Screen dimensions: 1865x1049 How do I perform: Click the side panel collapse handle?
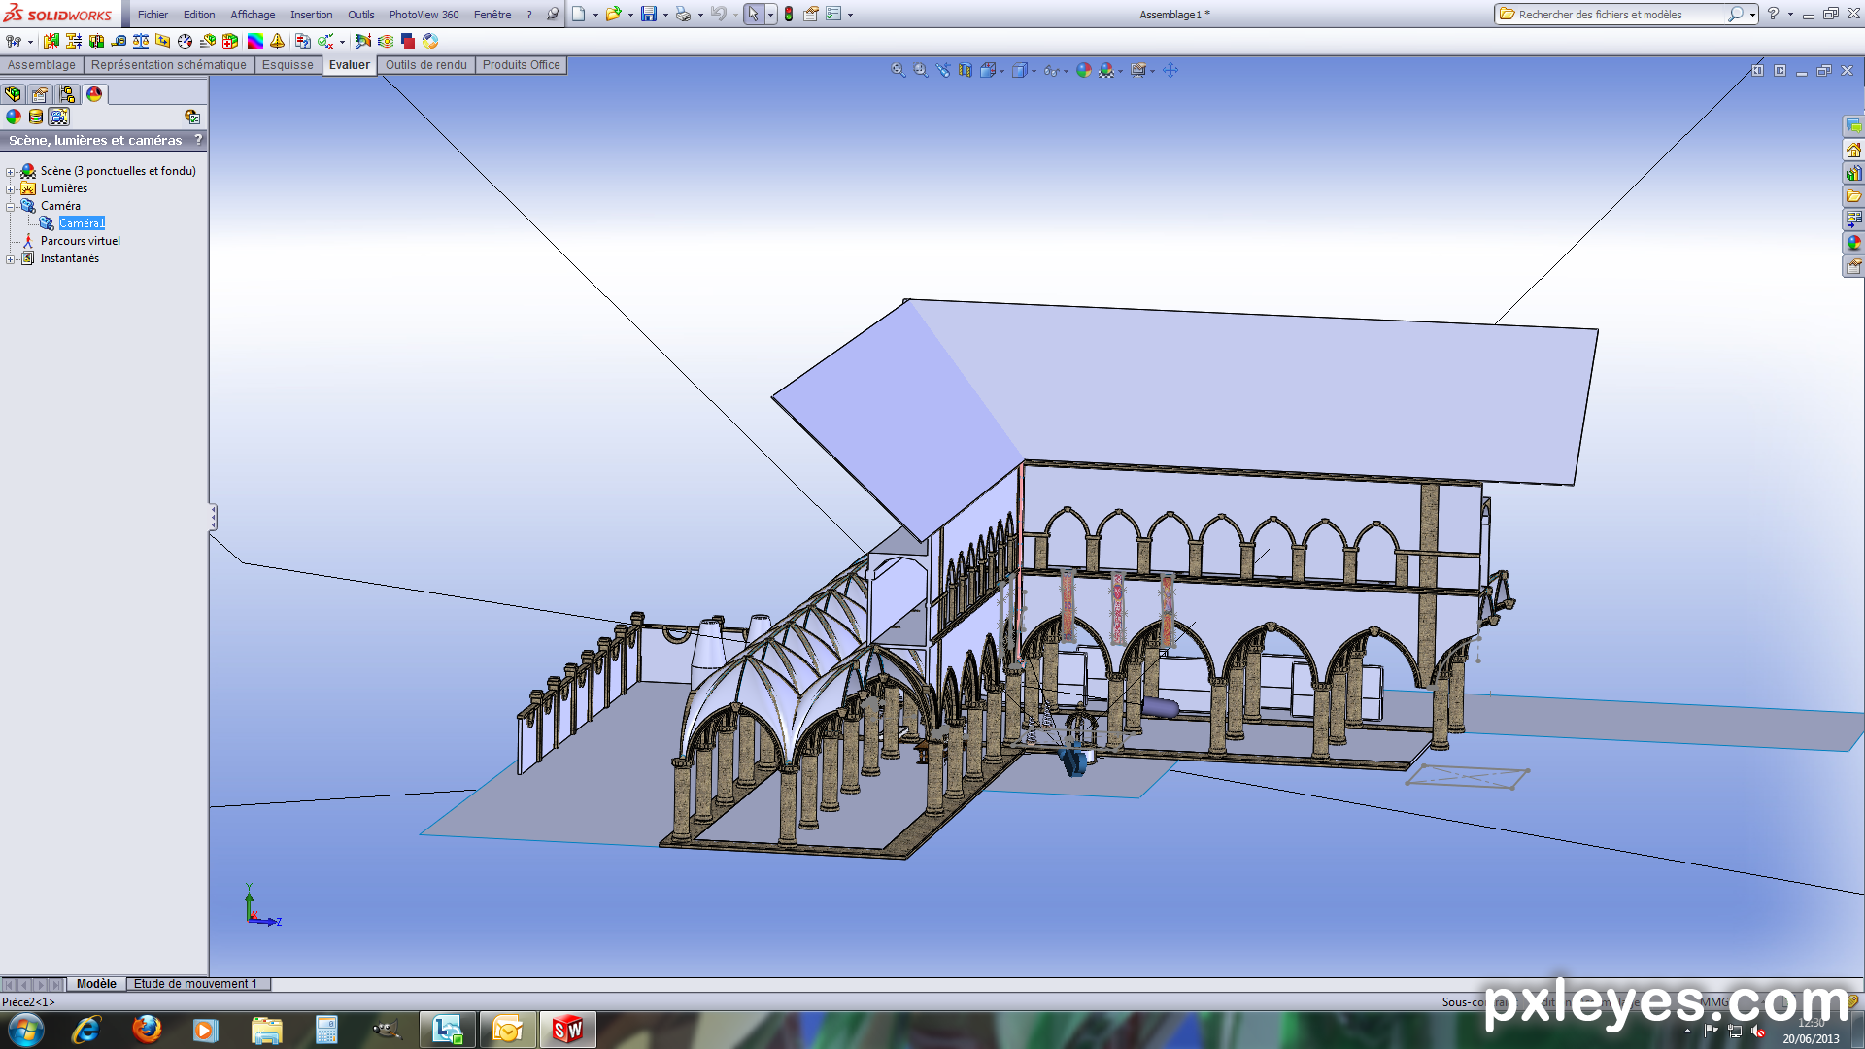213,517
